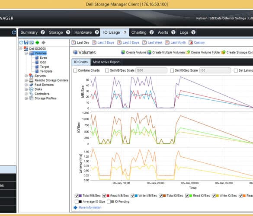Toggle the Total IO/Sec legend checkbox
The width and height of the screenshot is (253, 216).
(161, 196)
